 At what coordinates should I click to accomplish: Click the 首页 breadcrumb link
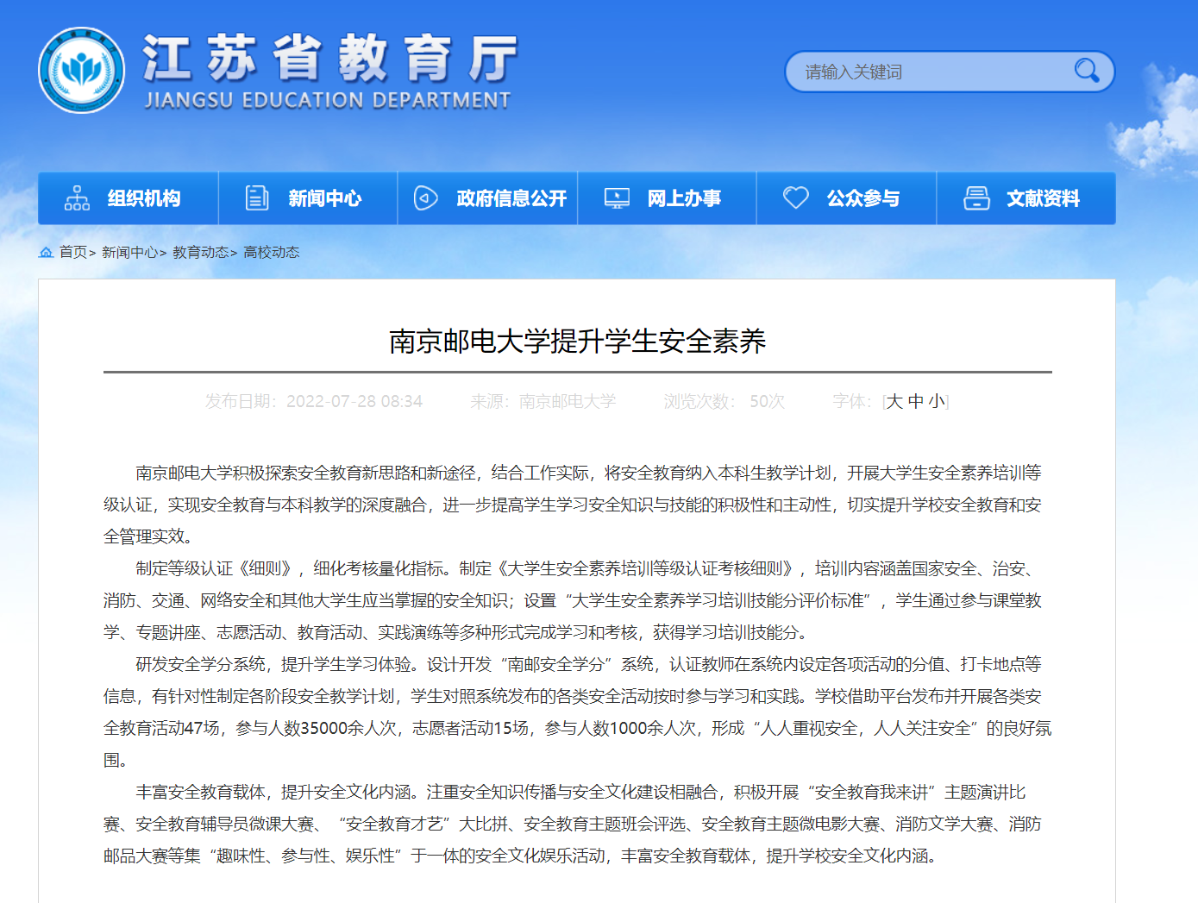[73, 252]
